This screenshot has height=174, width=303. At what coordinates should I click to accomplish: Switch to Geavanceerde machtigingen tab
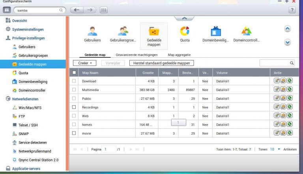point(137,55)
